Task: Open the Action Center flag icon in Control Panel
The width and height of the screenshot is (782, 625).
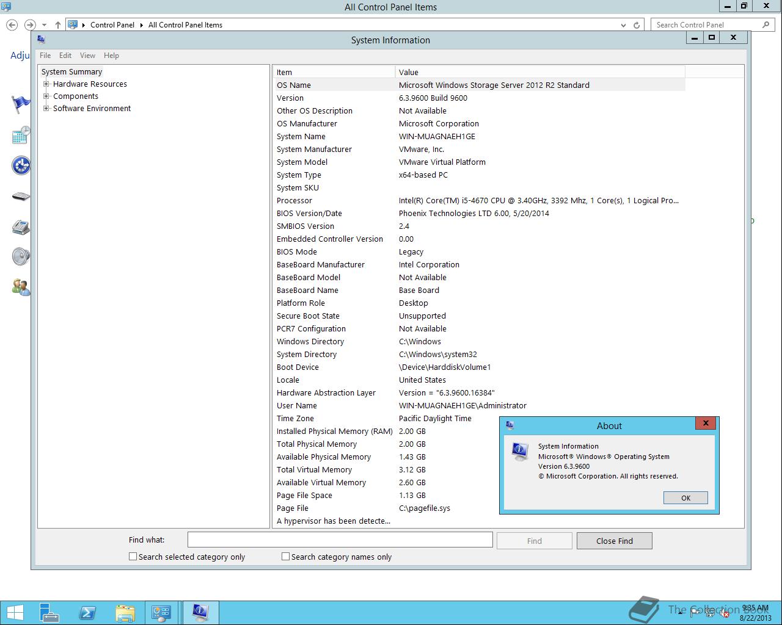Action: (x=21, y=104)
